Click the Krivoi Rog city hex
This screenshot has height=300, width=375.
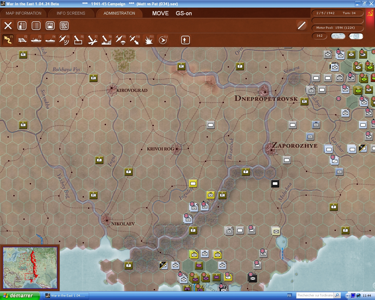pos(177,149)
